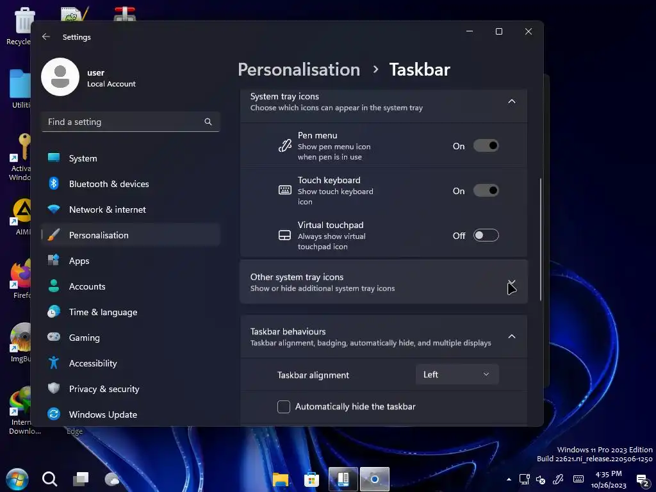This screenshot has width=656, height=492.
Task: Click the Touch keyboard row icon
Action: pyautogui.click(x=285, y=190)
